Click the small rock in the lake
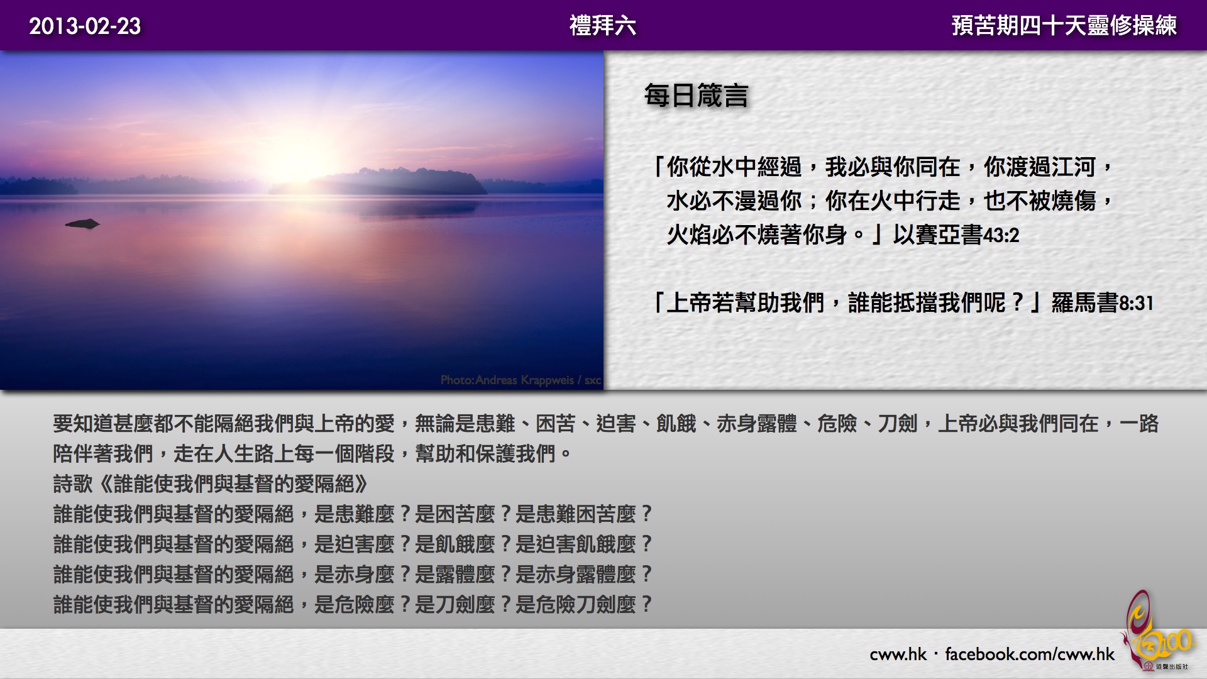 point(83,223)
